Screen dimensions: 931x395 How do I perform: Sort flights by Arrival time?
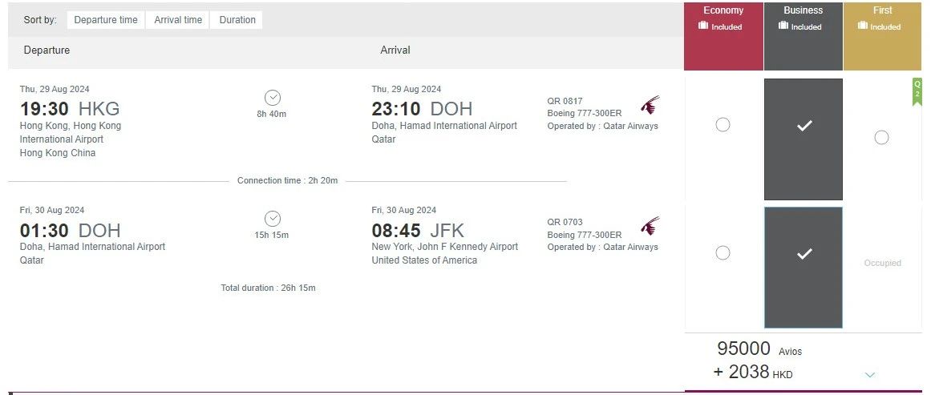coord(178,20)
